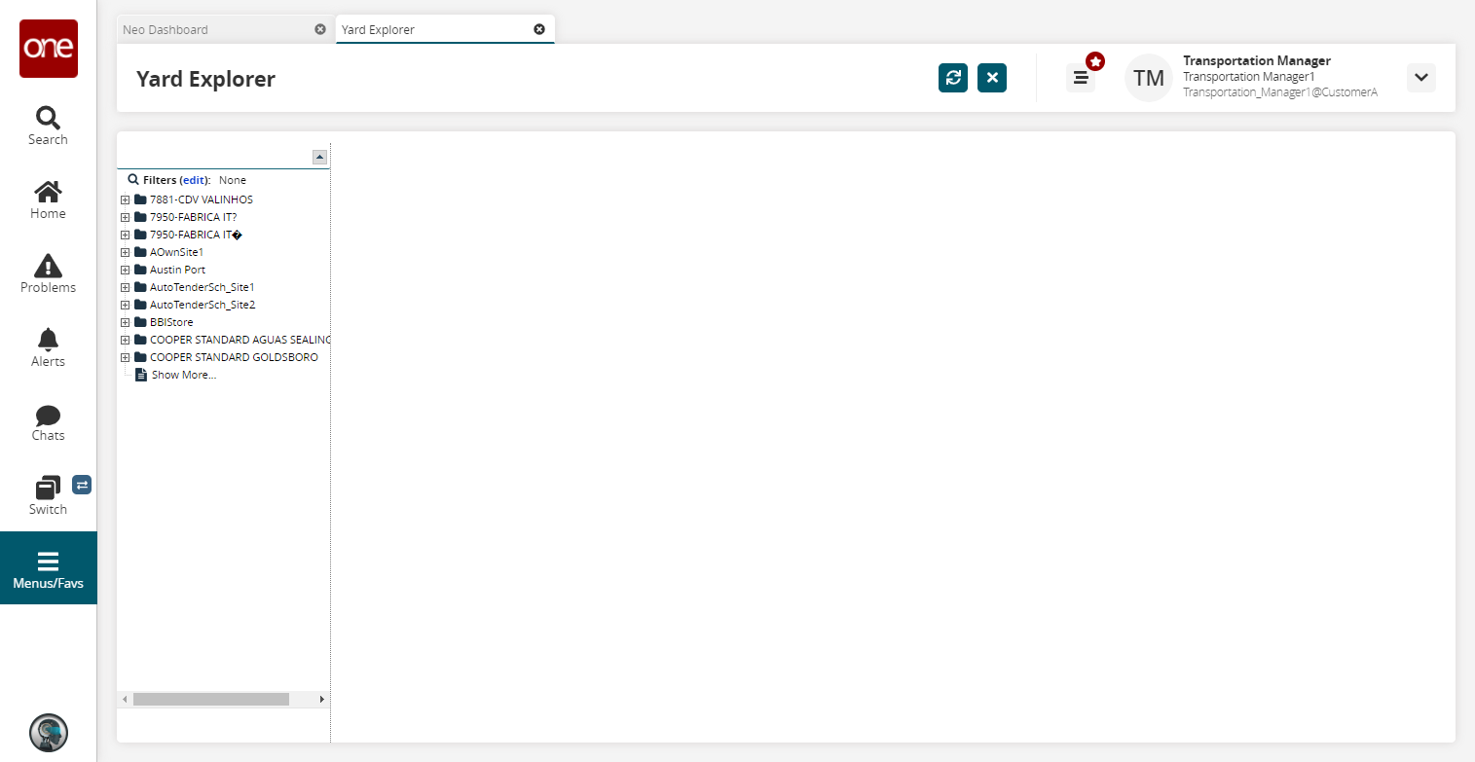Select COOPER STANDARD AGUAS SEALING site
Screen dimensions: 1475x762
[x=240, y=340]
